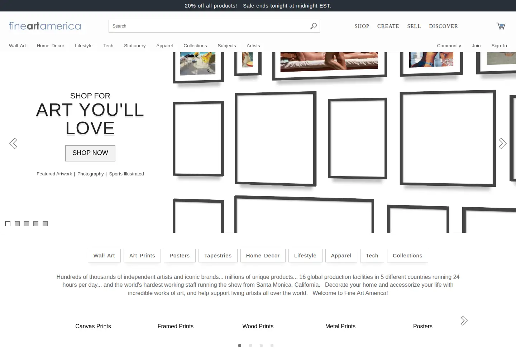This screenshot has height=358, width=516.
Task: Click the Sign In link
Action: (x=499, y=46)
